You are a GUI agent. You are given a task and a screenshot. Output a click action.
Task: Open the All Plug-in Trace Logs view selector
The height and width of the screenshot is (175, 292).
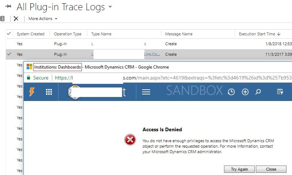(110, 7)
